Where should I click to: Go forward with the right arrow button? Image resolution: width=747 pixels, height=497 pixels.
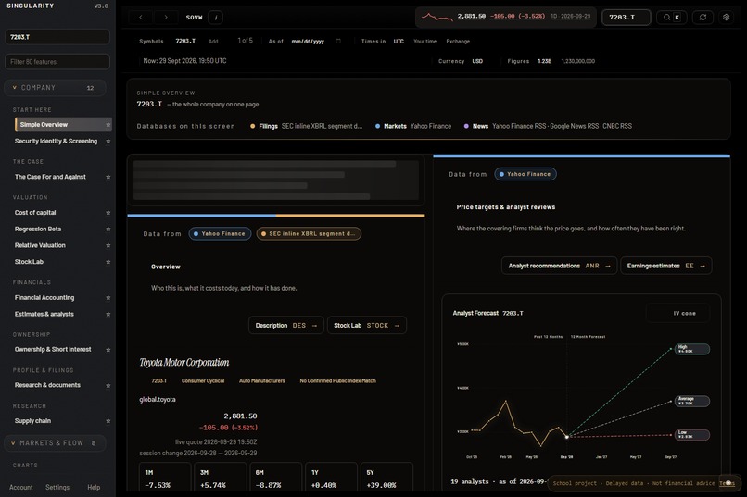tap(166, 17)
